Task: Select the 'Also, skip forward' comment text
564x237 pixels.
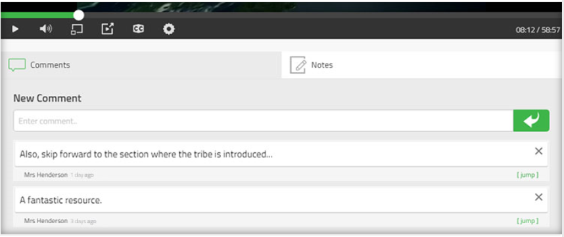Action: (146, 154)
